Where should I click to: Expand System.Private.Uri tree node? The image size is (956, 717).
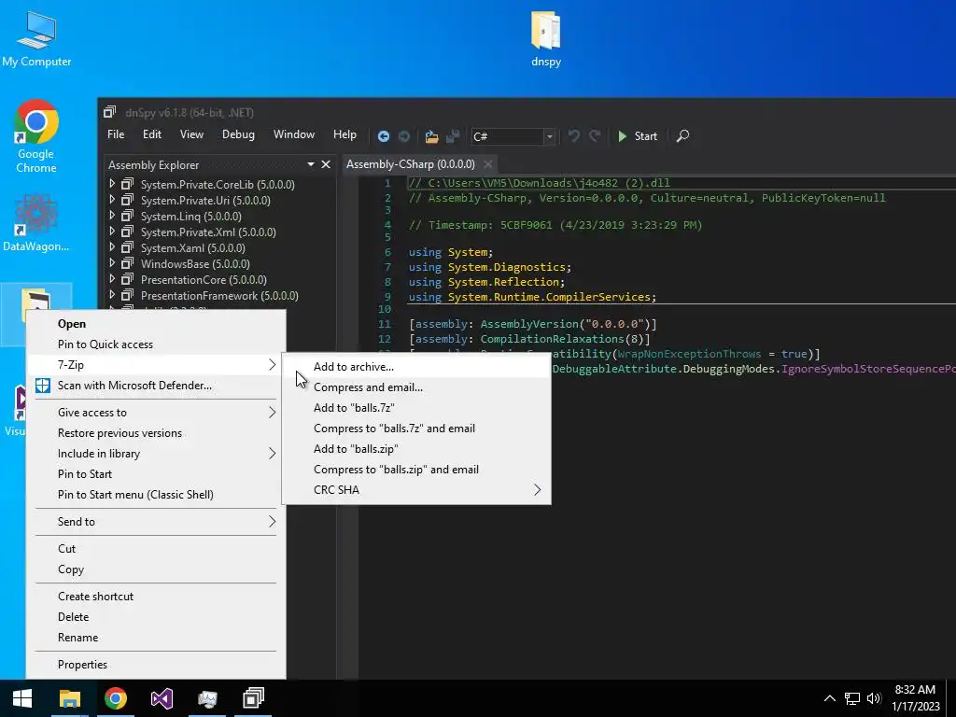click(112, 200)
